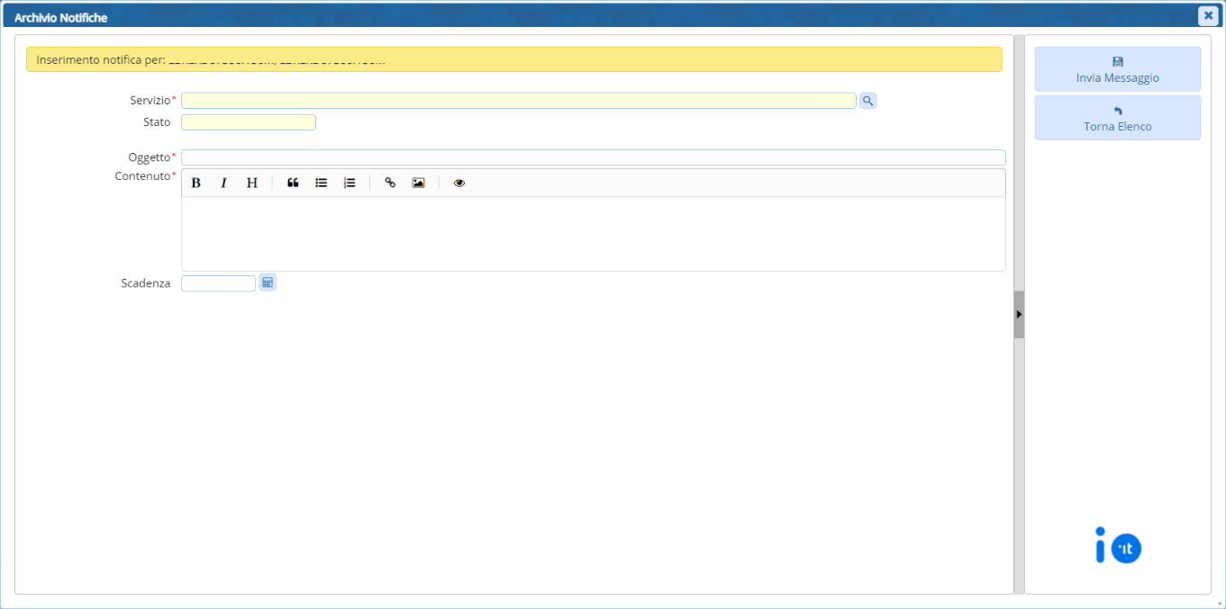Toggle bold formatting in Contenuto editor
1226x609 pixels.
click(195, 183)
